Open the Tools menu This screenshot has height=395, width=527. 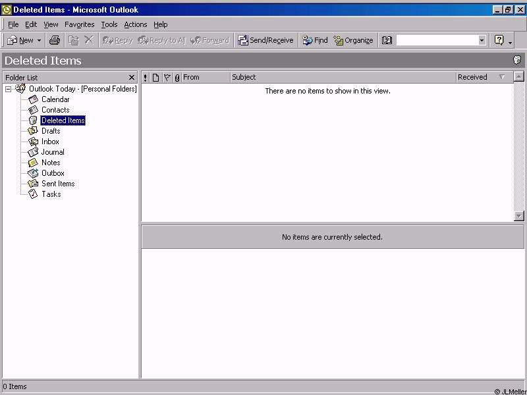pyautogui.click(x=109, y=24)
